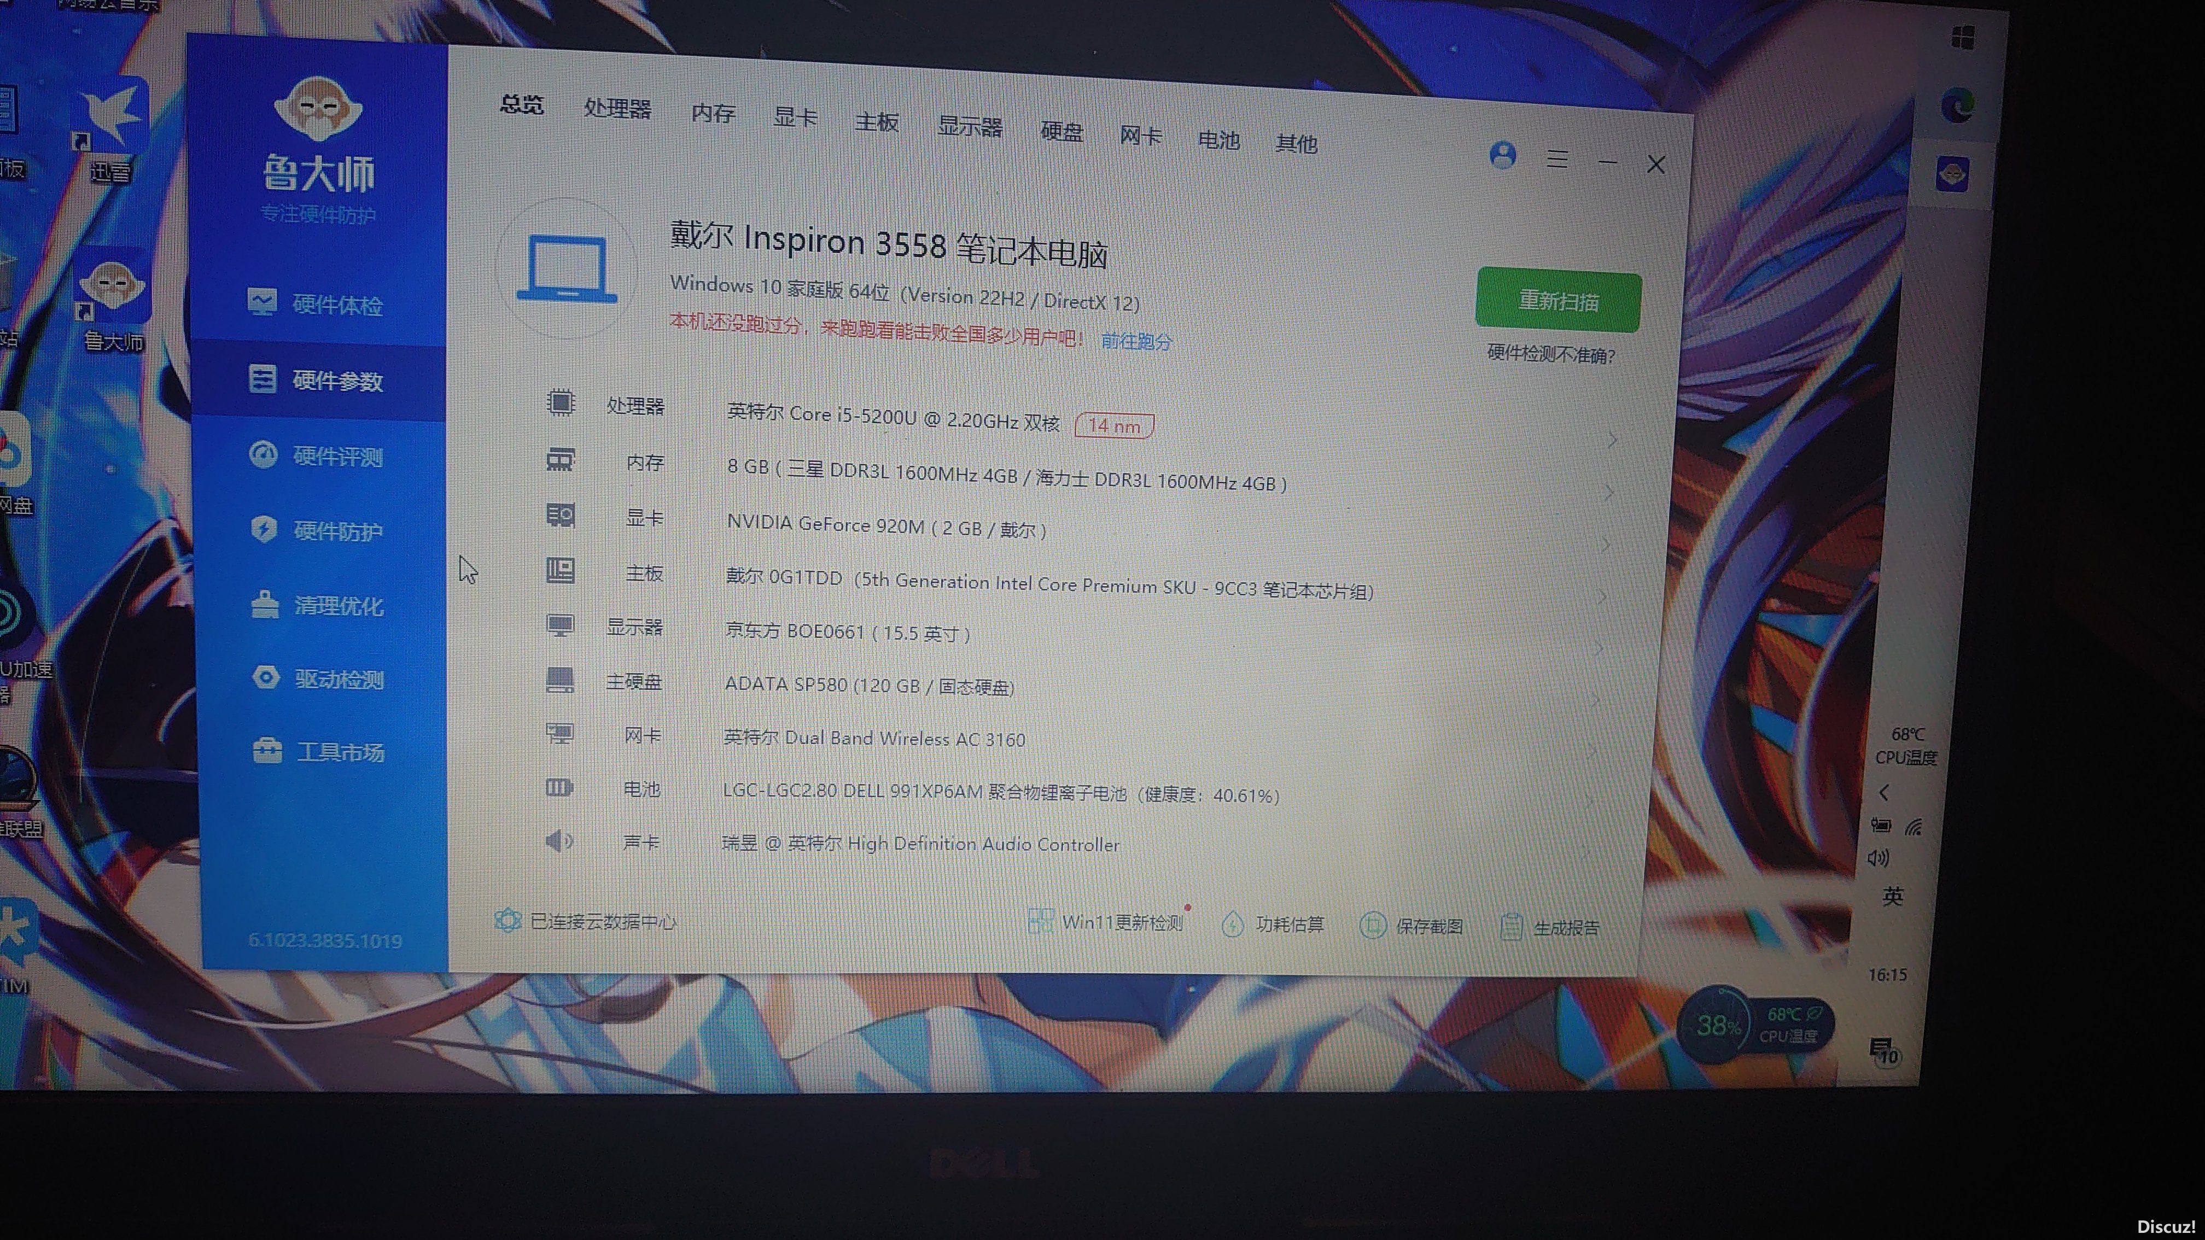The width and height of the screenshot is (2205, 1240).
Task: Open the user account avatar icon
Action: coord(1503,156)
